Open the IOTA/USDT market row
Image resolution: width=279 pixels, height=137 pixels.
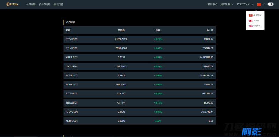139,112
